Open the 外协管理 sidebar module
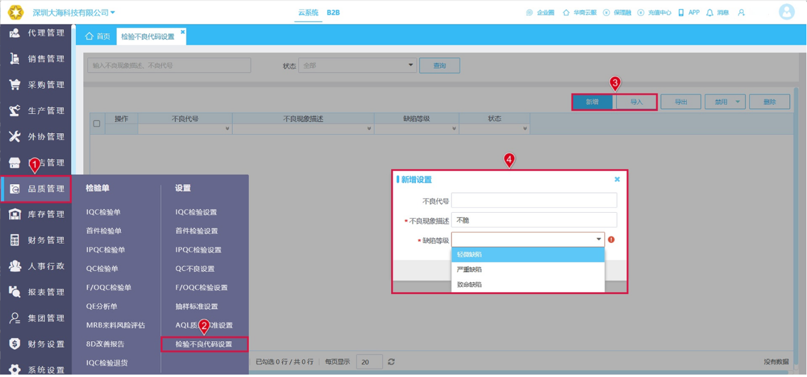This screenshot has width=807, height=377. click(x=36, y=137)
